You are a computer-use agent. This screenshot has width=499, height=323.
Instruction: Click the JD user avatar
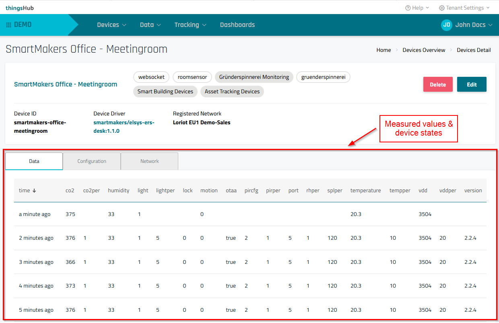pos(446,25)
